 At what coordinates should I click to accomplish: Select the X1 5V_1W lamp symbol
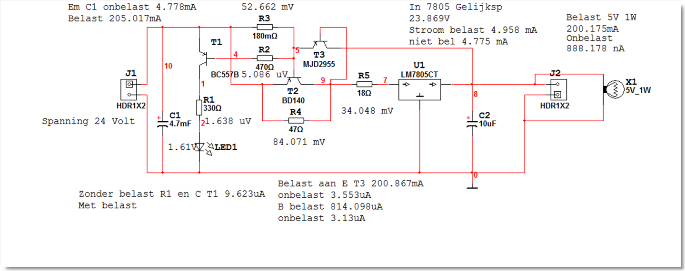[613, 89]
